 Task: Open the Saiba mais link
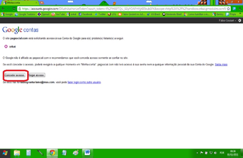pos(221,65)
